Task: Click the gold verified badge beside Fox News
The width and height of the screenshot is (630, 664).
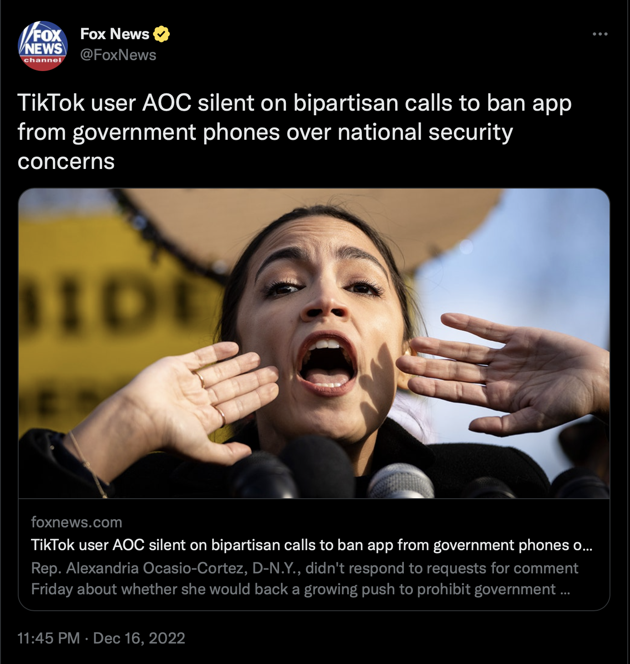Action: tap(161, 34)
